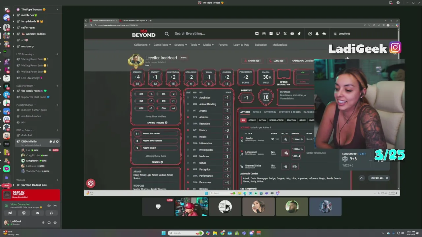The width and height of the screenshot is (422, 237).
Task: Collapse the Warzone category in Discord
Action: coord(22,180)
